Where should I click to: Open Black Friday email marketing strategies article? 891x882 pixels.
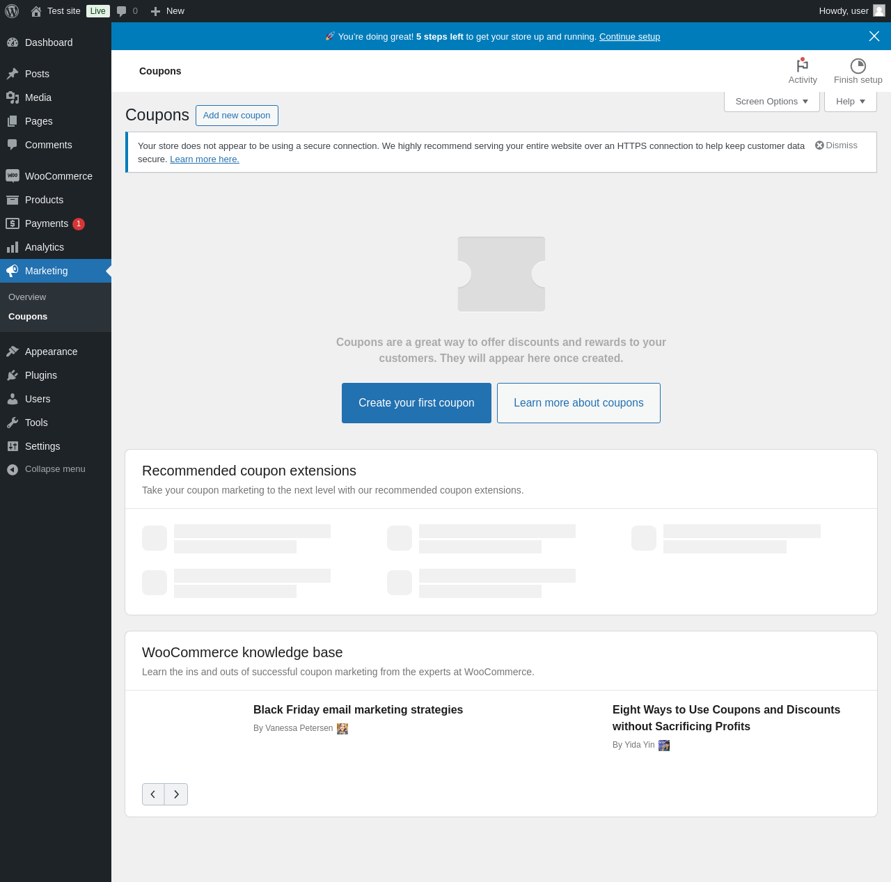(358, 710)
